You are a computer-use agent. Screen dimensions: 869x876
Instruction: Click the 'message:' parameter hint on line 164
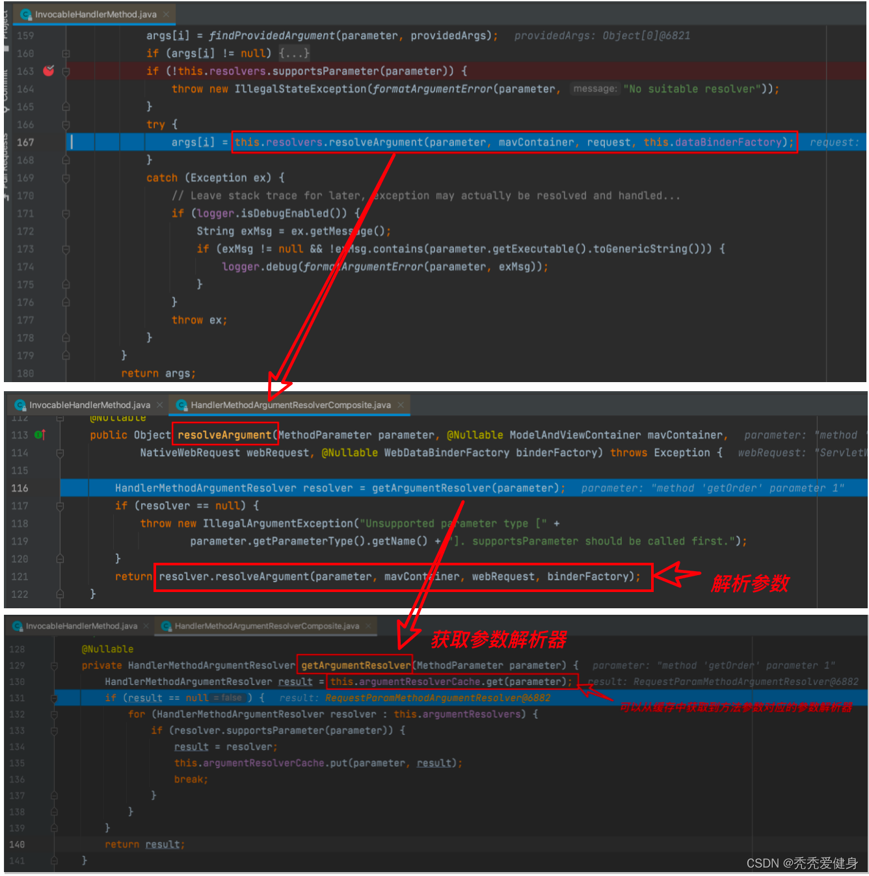[x=595, y=88]
